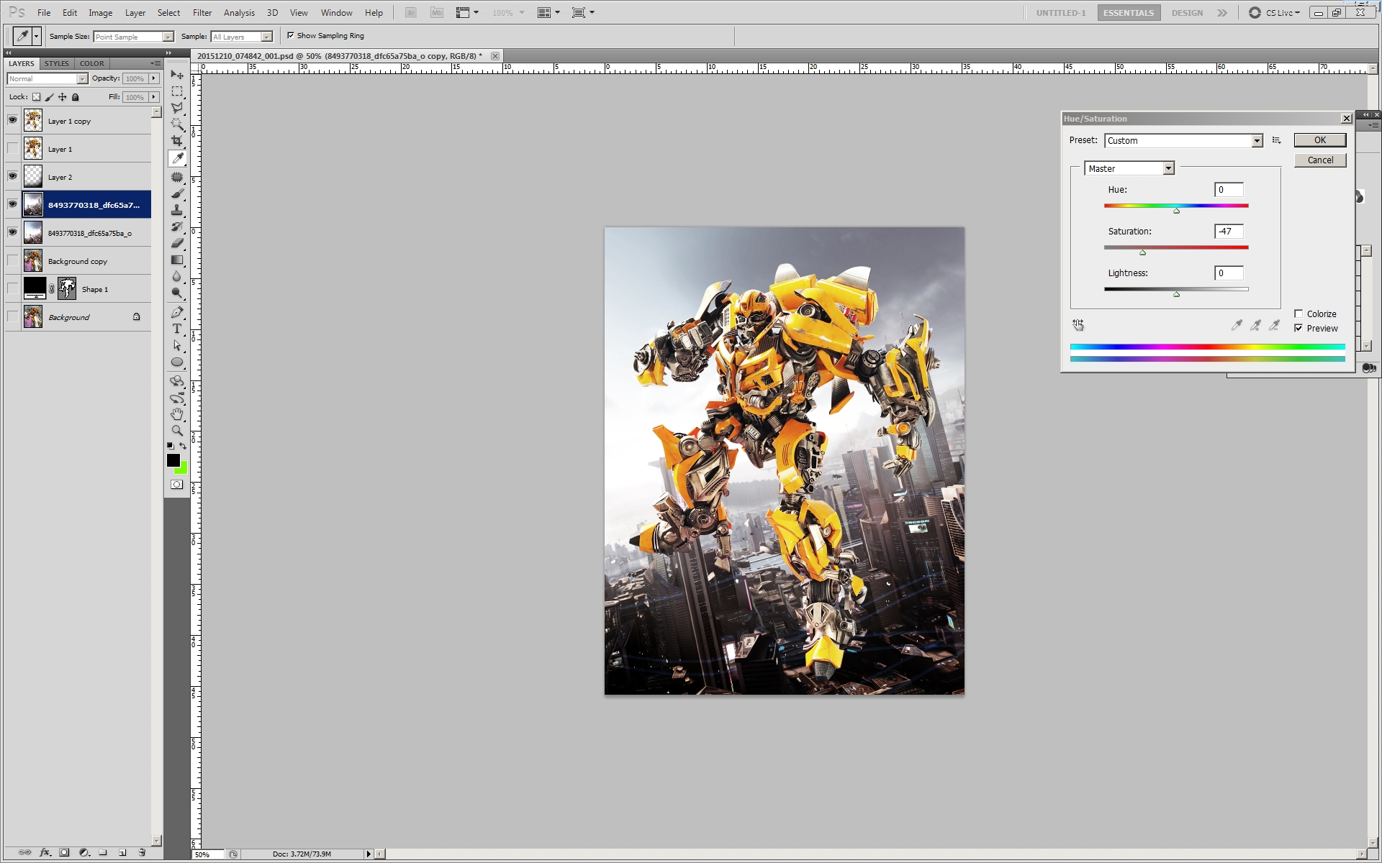
Task: Click Cancel in Hue/Saturation dialog
Action: click(1320, 160)
